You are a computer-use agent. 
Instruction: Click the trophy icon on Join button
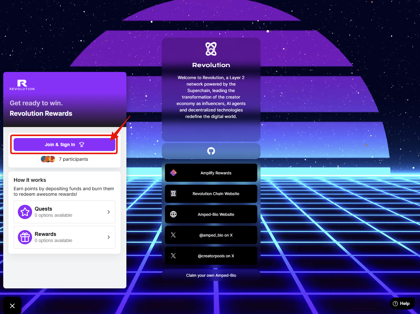click(x=82, y=145)
